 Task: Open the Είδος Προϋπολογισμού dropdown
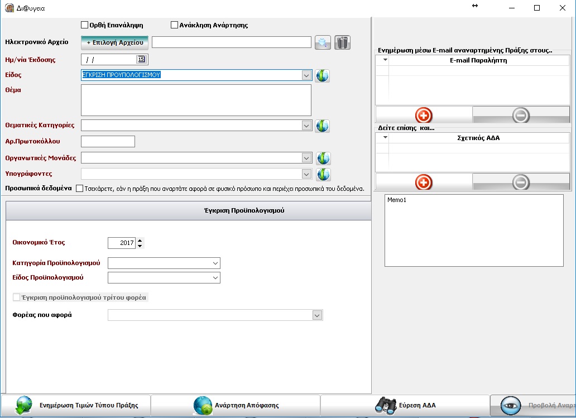215,278
